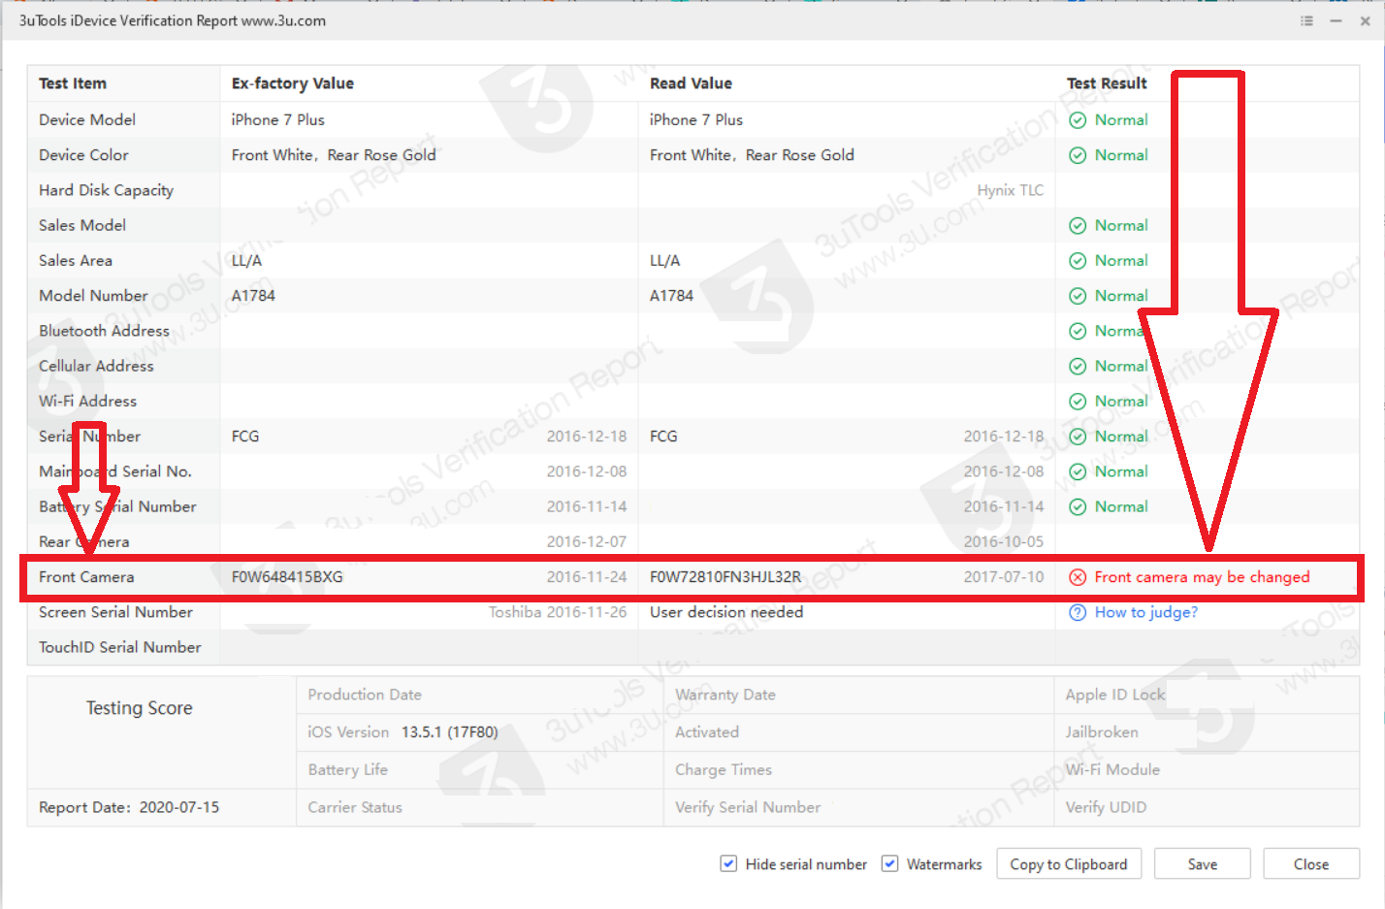
Task: Toggle the Watermarks checkbox
Action: (x=889, y=863)
